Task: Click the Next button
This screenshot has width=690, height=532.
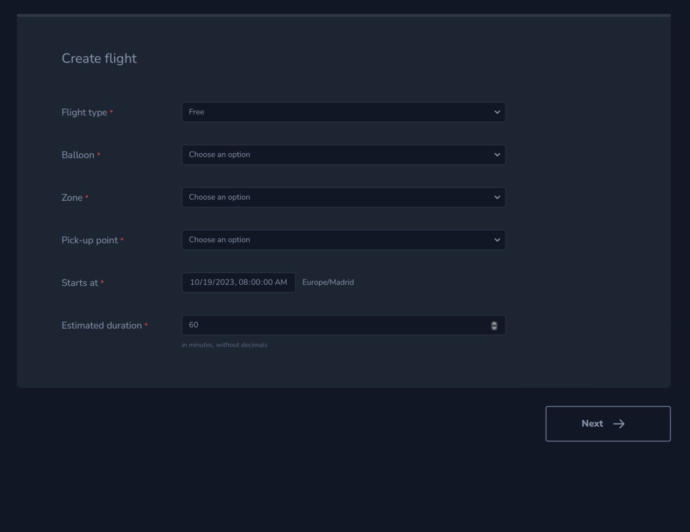Action: pyautogui.click(x=608, y=424)
